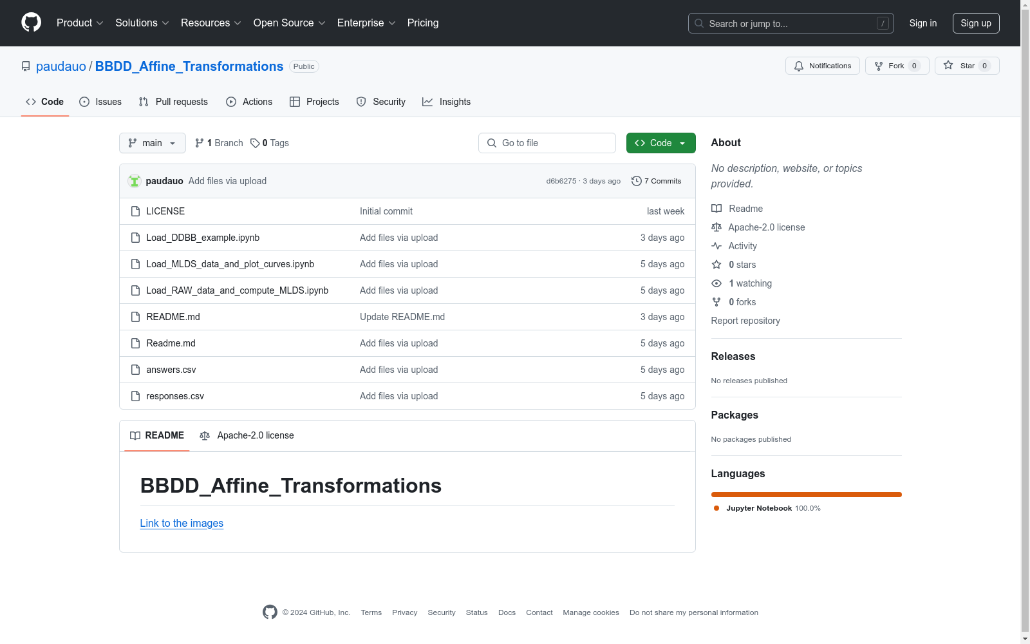Click the Report repository link

tap(745, 321)
